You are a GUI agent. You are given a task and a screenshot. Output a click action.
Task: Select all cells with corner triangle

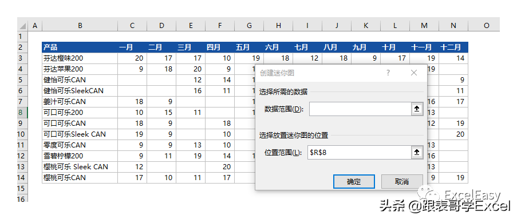[23, 26]
